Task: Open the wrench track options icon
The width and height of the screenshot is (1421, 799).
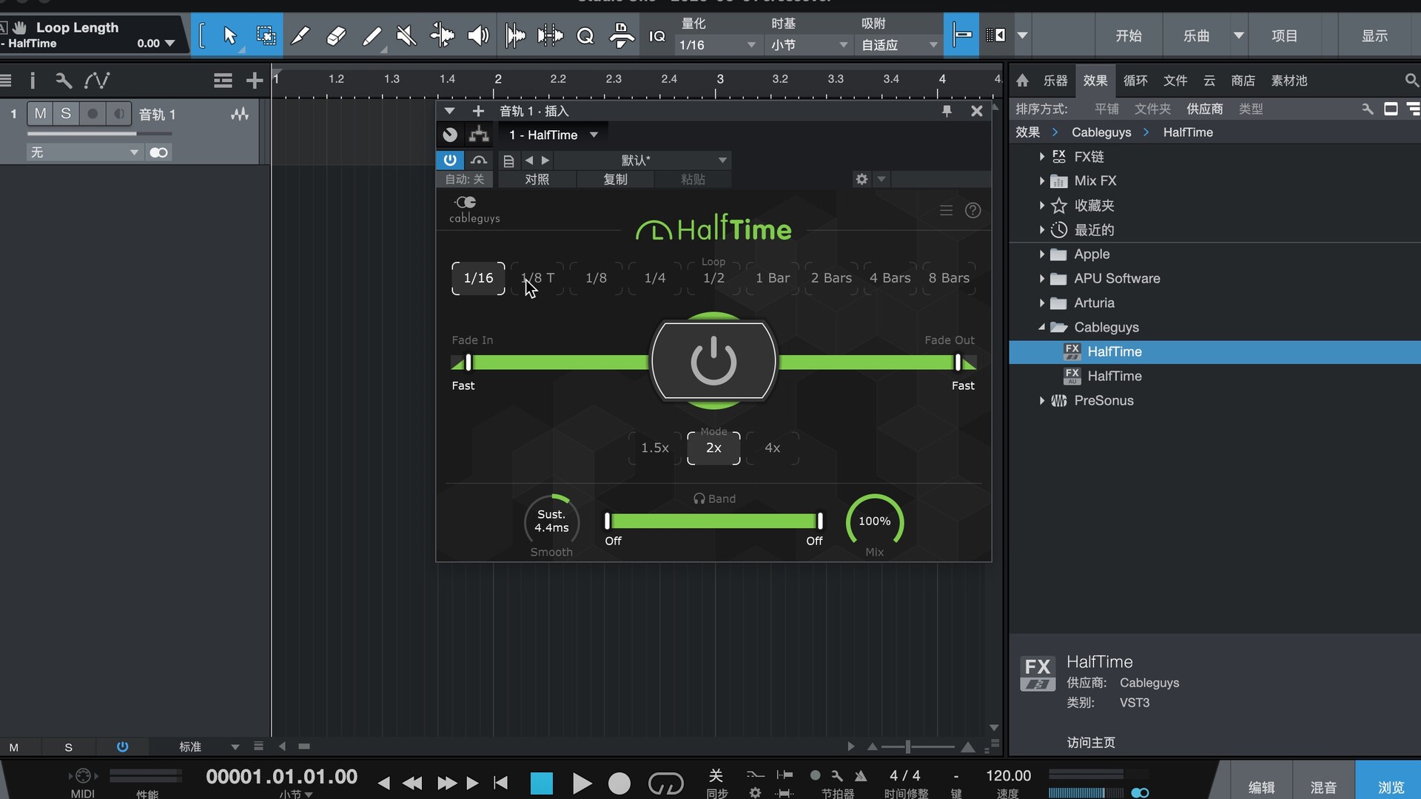Action: 64,80
